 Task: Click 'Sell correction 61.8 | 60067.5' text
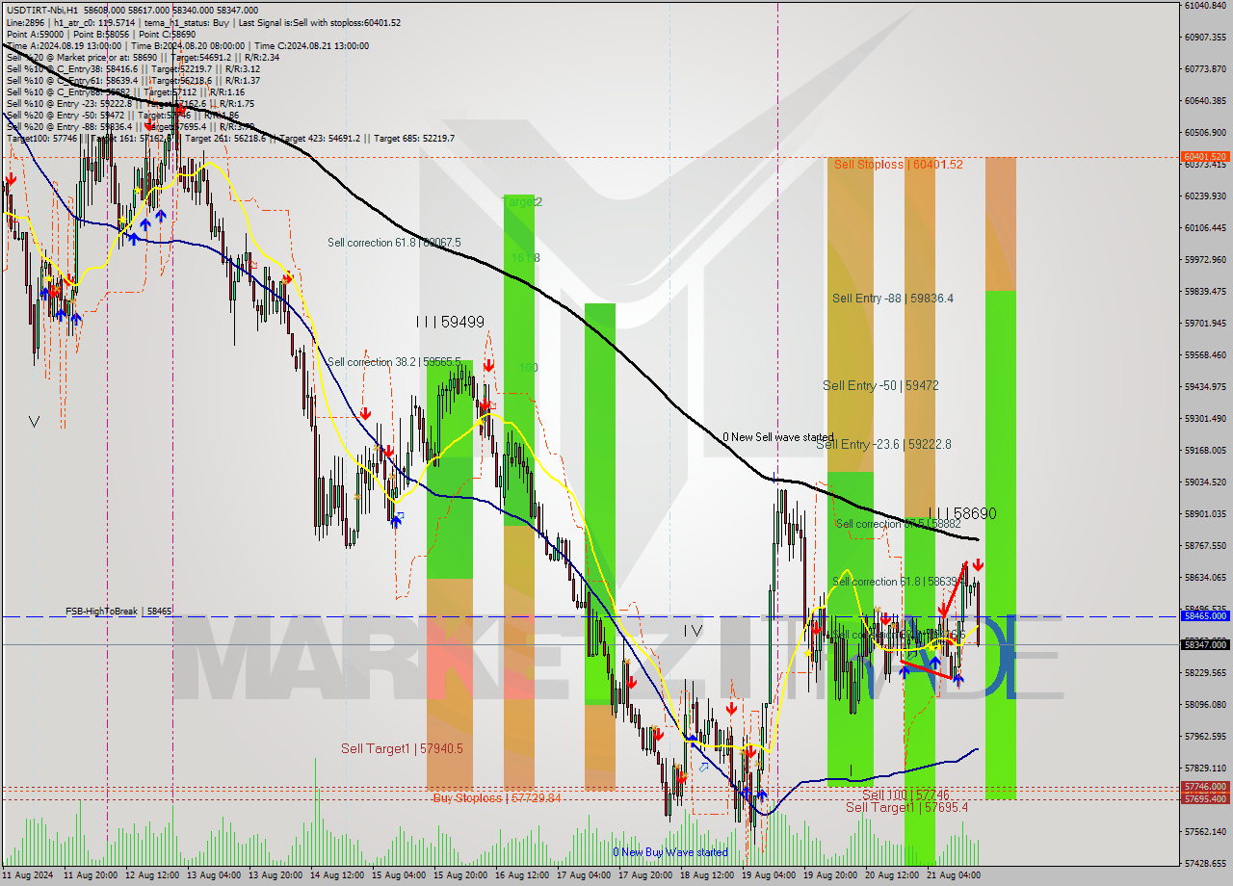(x=394, y=243)
